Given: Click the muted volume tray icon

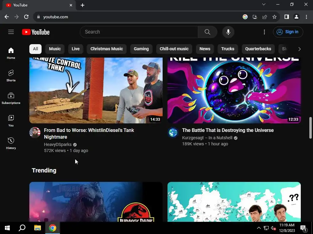Looking at the screenshot, I should coord(273,228).
